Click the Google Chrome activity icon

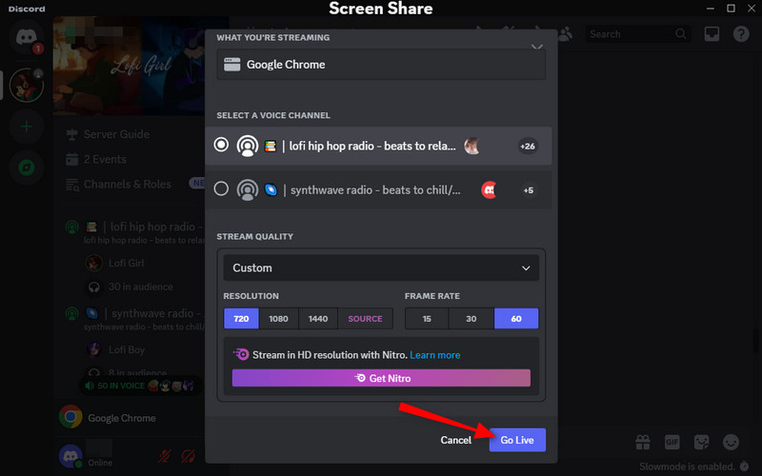point(70,417)
